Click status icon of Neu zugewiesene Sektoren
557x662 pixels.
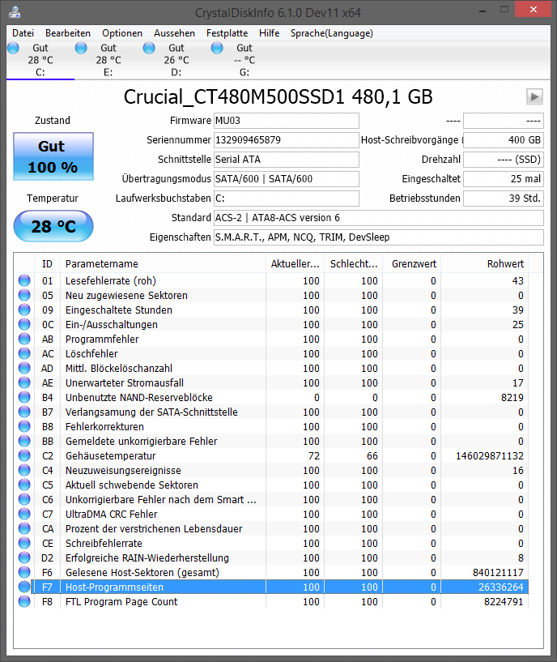click(x=24, y=295)
